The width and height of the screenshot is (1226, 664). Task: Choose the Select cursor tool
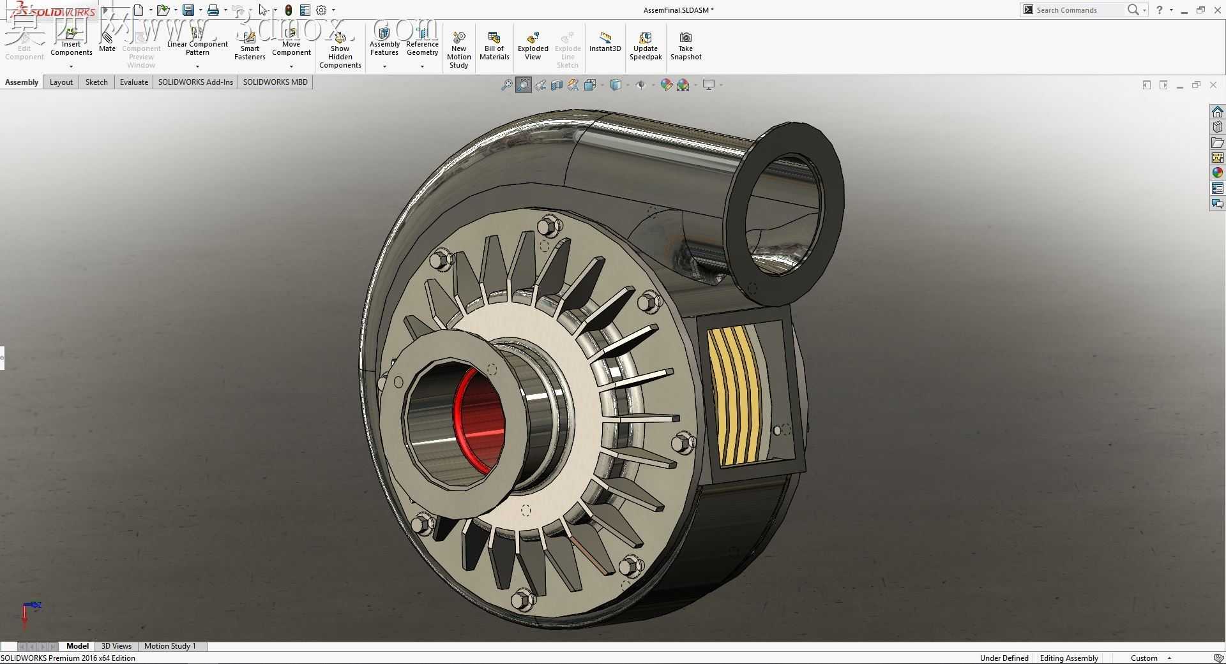click(x=263, y=10)
